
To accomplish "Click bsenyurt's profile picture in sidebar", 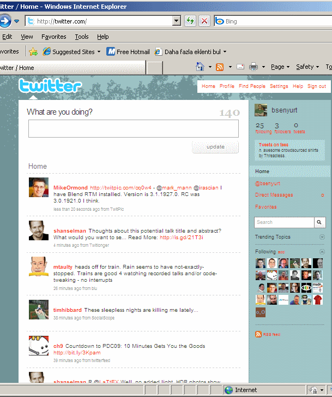I will [x=261, y=110].
